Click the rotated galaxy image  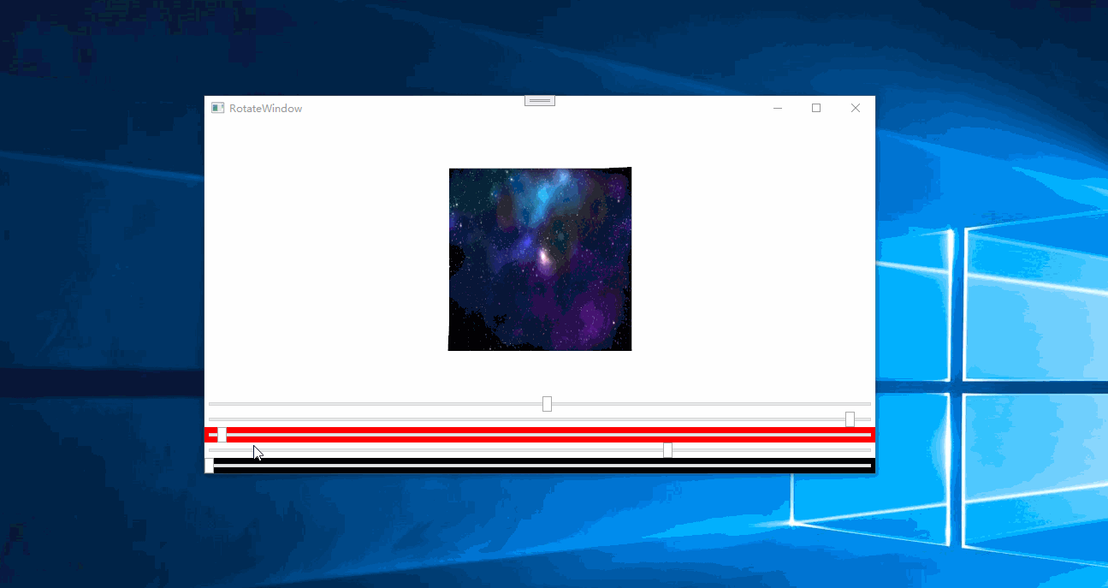540,259
